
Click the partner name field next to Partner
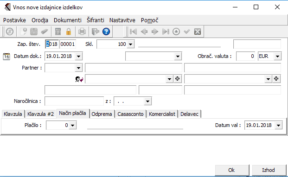pyautogui.click(x=134, y=68)
